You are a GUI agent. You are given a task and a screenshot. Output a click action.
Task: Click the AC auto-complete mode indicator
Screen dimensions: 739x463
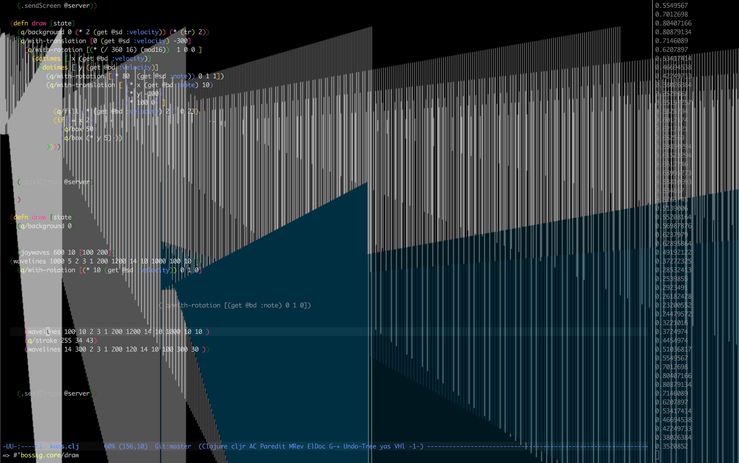click(253, 446)
